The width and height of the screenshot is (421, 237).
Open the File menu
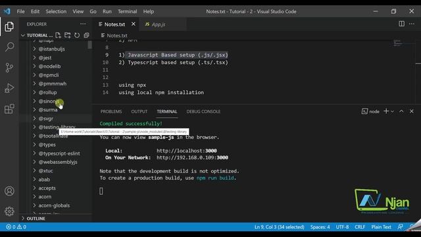click(20, 12)
